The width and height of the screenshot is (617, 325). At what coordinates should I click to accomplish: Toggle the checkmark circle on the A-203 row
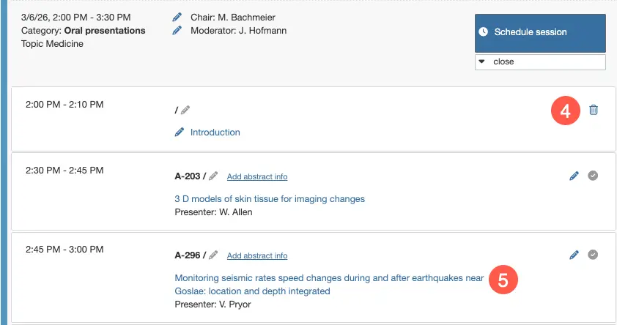594,176
